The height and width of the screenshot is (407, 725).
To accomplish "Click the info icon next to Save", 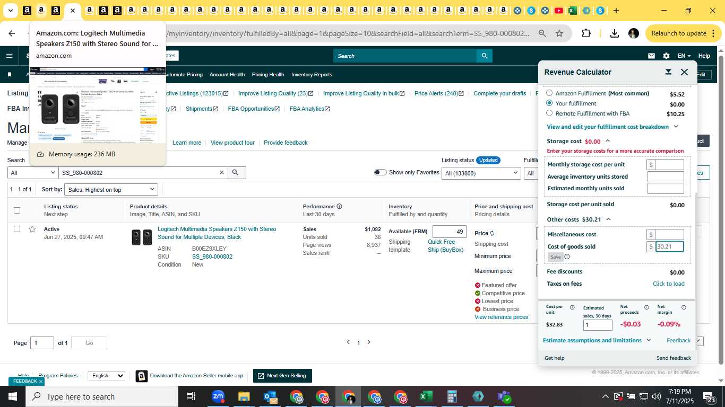I will pos(567,257).
